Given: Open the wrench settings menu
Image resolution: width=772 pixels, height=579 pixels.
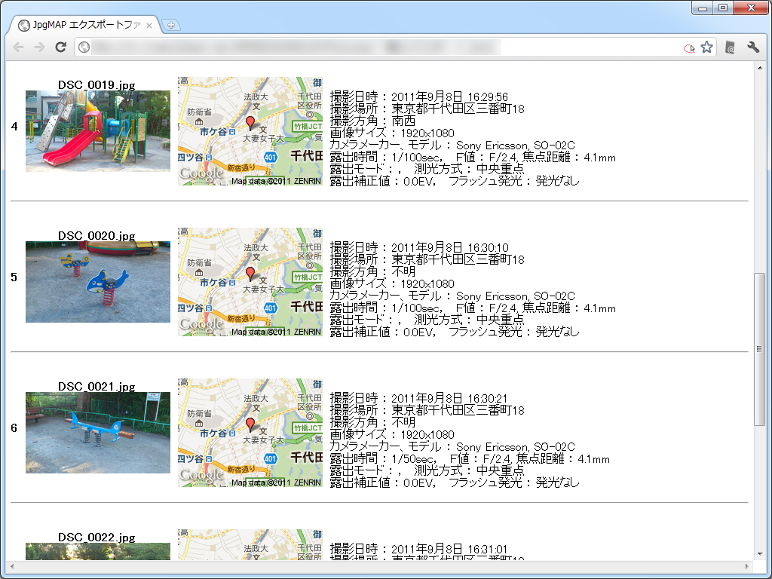Looking at the screenshot, I should point(753,47).
